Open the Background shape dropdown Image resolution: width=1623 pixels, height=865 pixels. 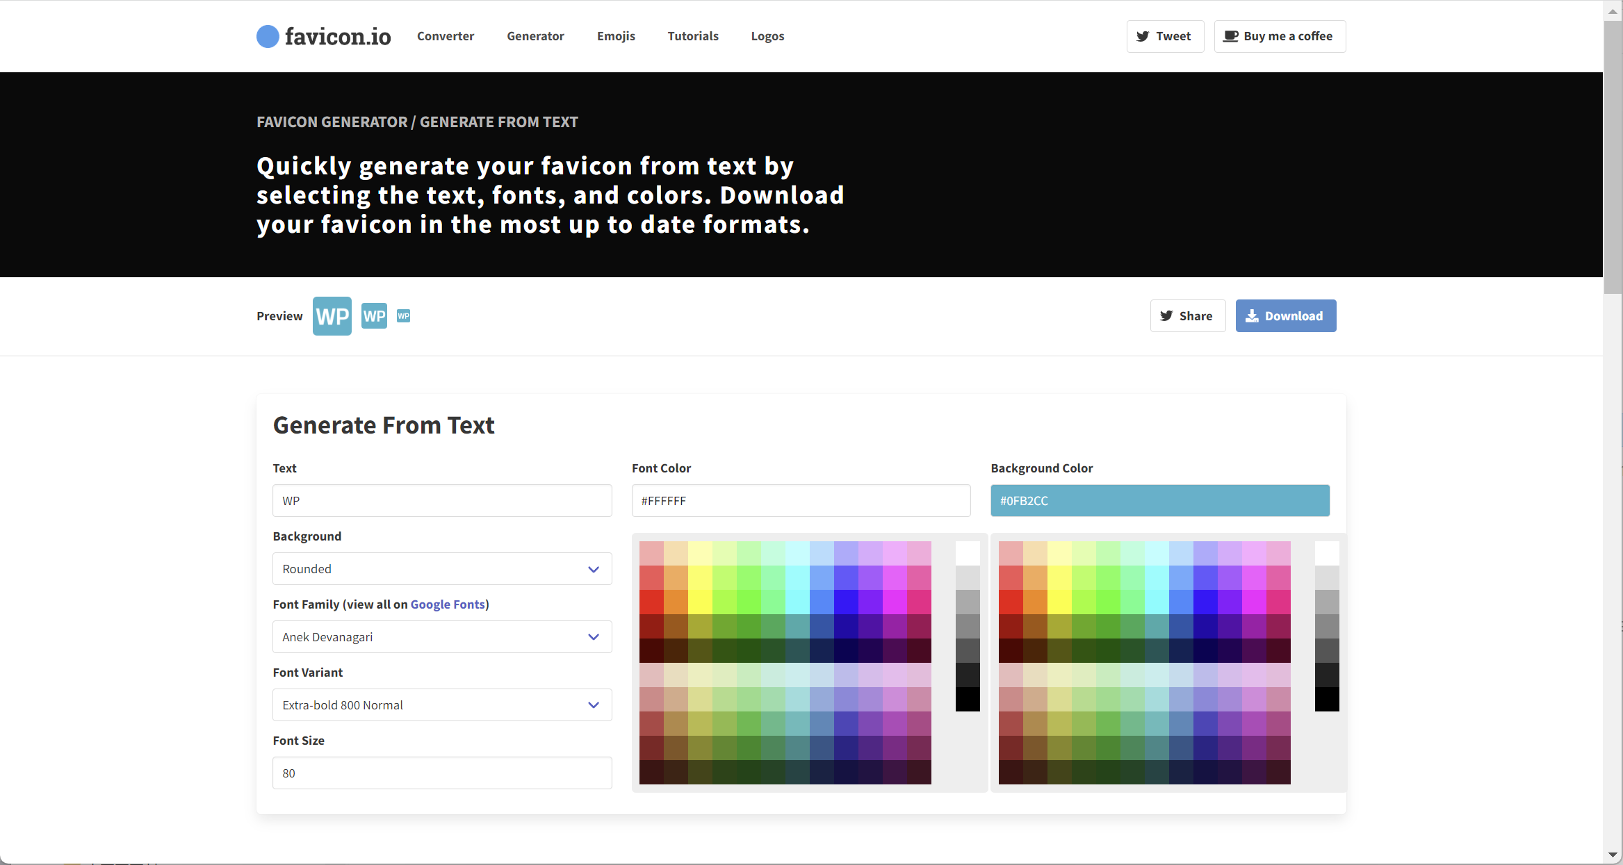442,569
